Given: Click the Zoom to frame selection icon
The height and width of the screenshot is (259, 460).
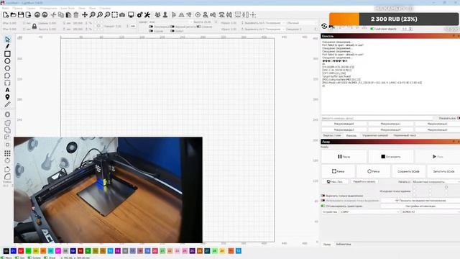Looking at the screenshot, I should tap(115, 14).
